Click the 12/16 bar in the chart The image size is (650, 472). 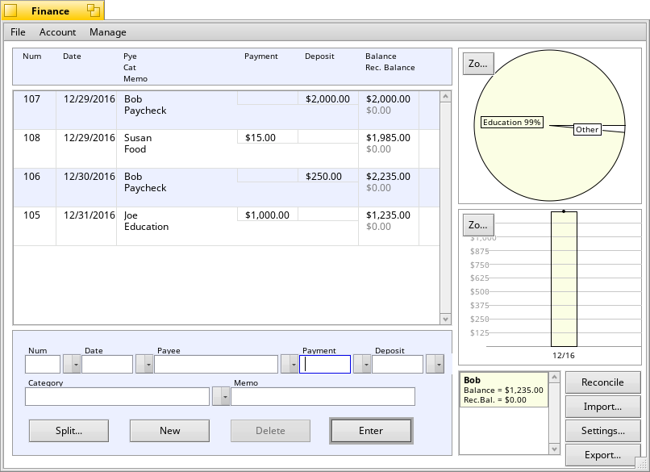tap(564, 279)
